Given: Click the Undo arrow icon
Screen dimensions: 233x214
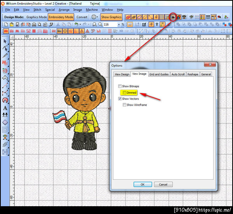Looking at the screenshot, I should pyautogui.click(x=76, y=25).
